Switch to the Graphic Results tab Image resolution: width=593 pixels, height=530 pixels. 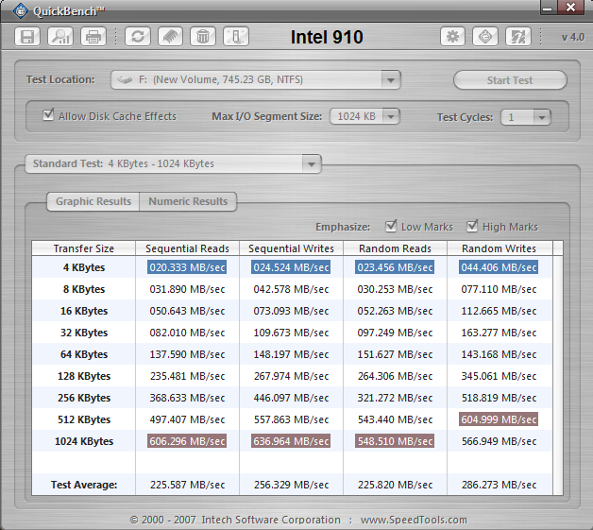tap(93, 201)
